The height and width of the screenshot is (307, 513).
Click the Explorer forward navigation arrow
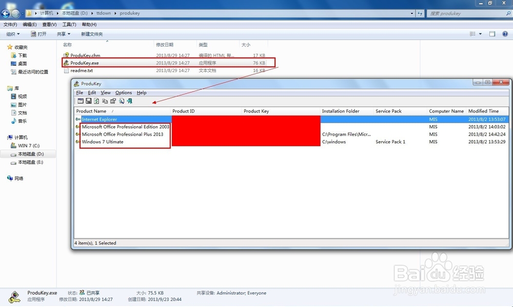pyautogui.click(x=15, y=13)
